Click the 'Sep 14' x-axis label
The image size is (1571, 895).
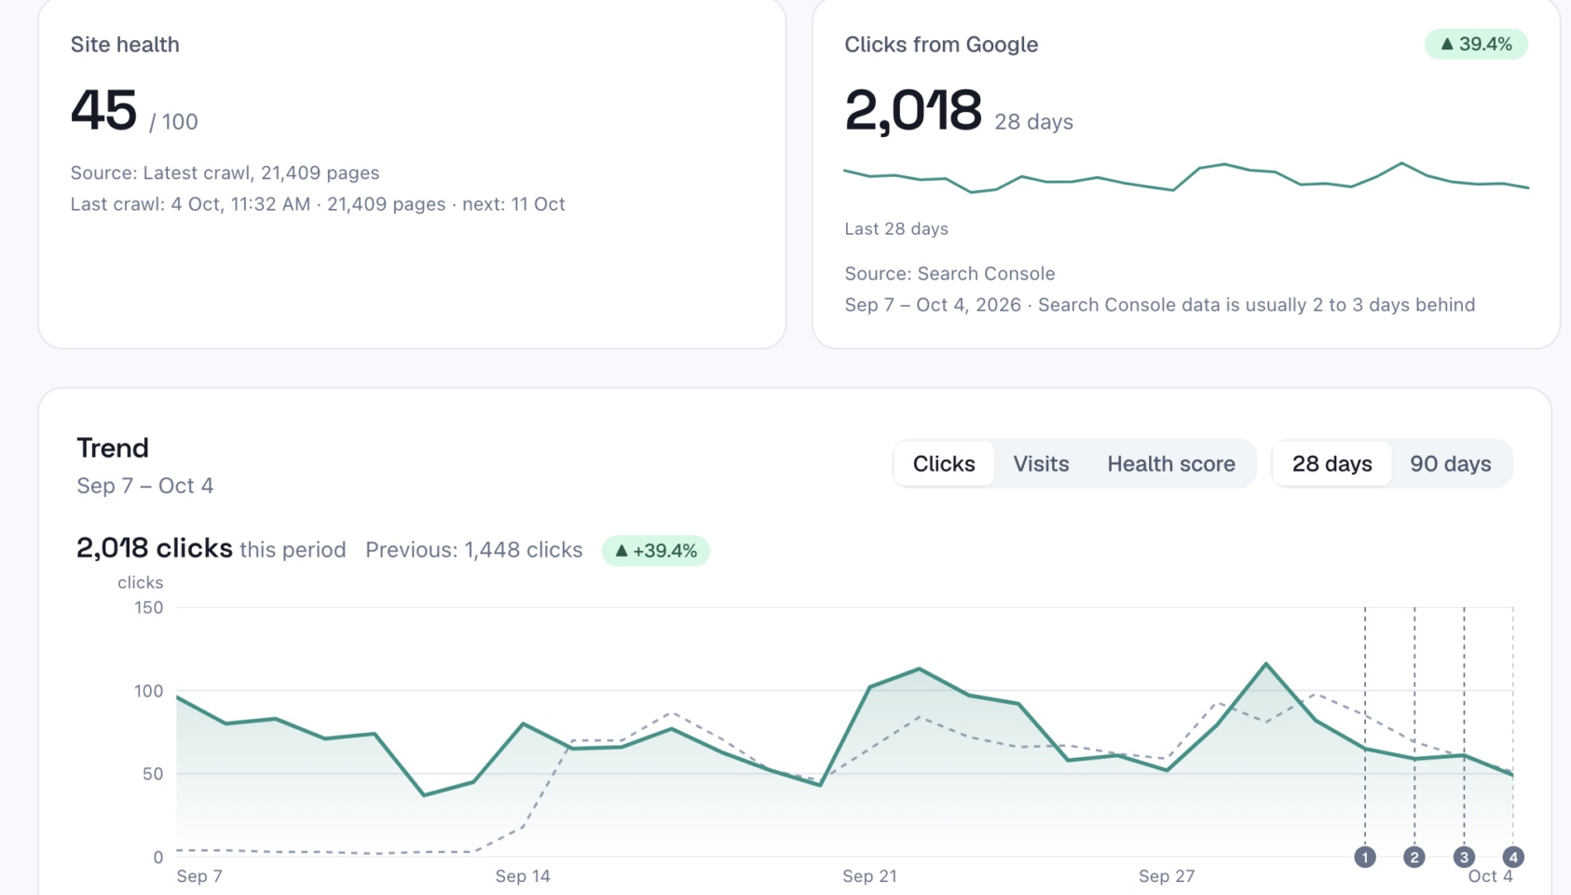click(x=523, y=876)
